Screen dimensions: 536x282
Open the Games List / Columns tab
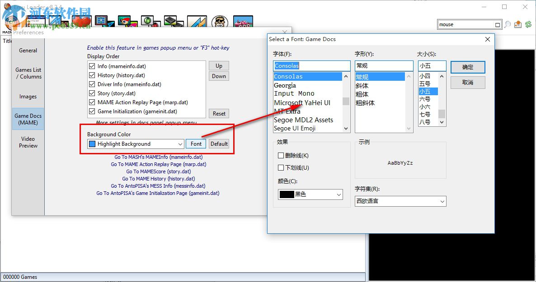28,73
